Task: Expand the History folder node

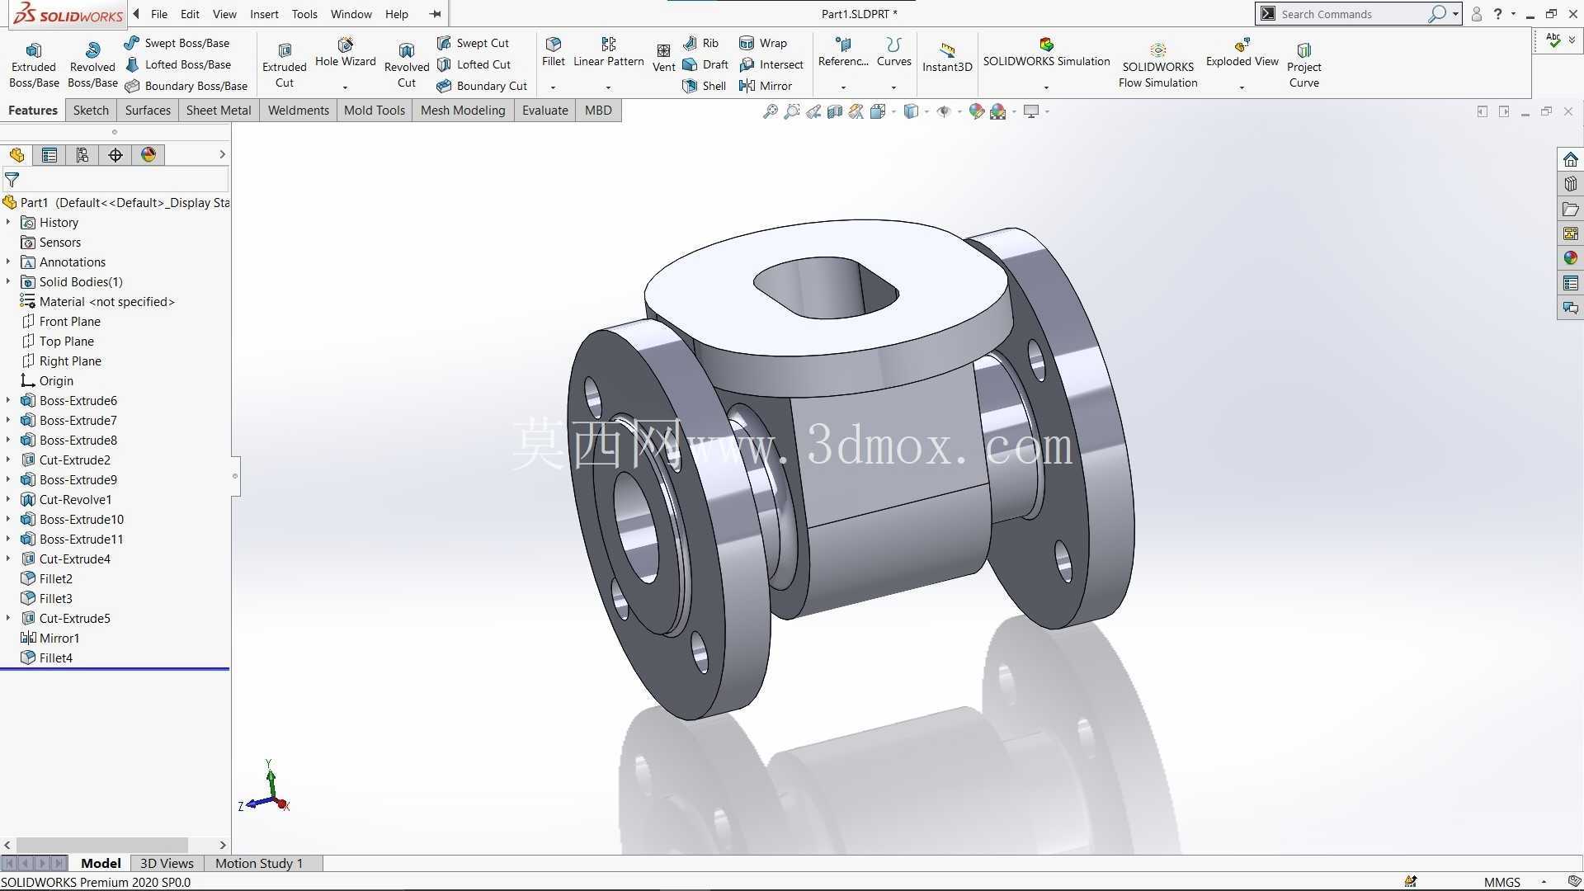Action: click(x=8, y=222)
